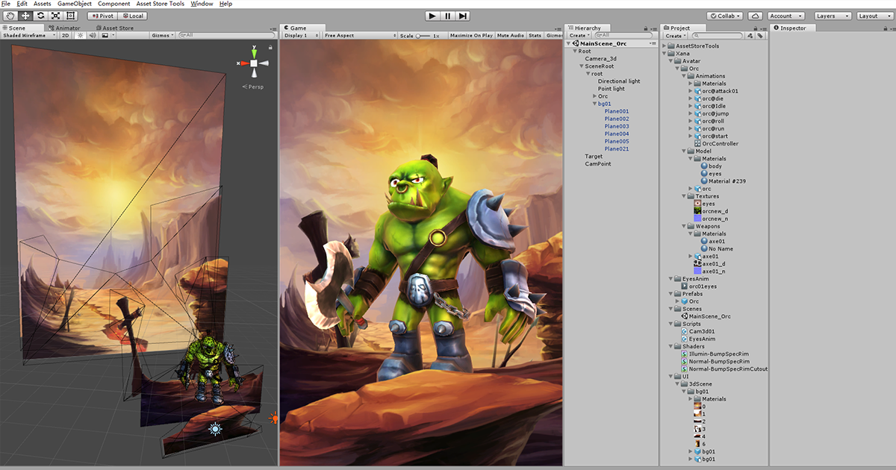This screenshot has height=470, width=896.
Task: Select the Move tool in the toolbar
Action: [x=25, y=16]
